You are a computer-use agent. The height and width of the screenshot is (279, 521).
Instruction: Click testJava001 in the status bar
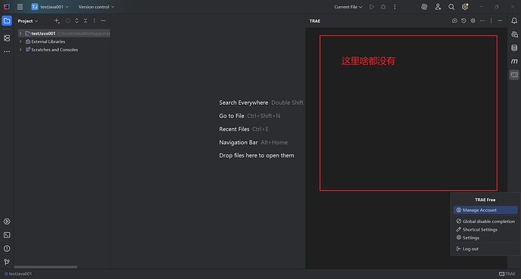18,274
